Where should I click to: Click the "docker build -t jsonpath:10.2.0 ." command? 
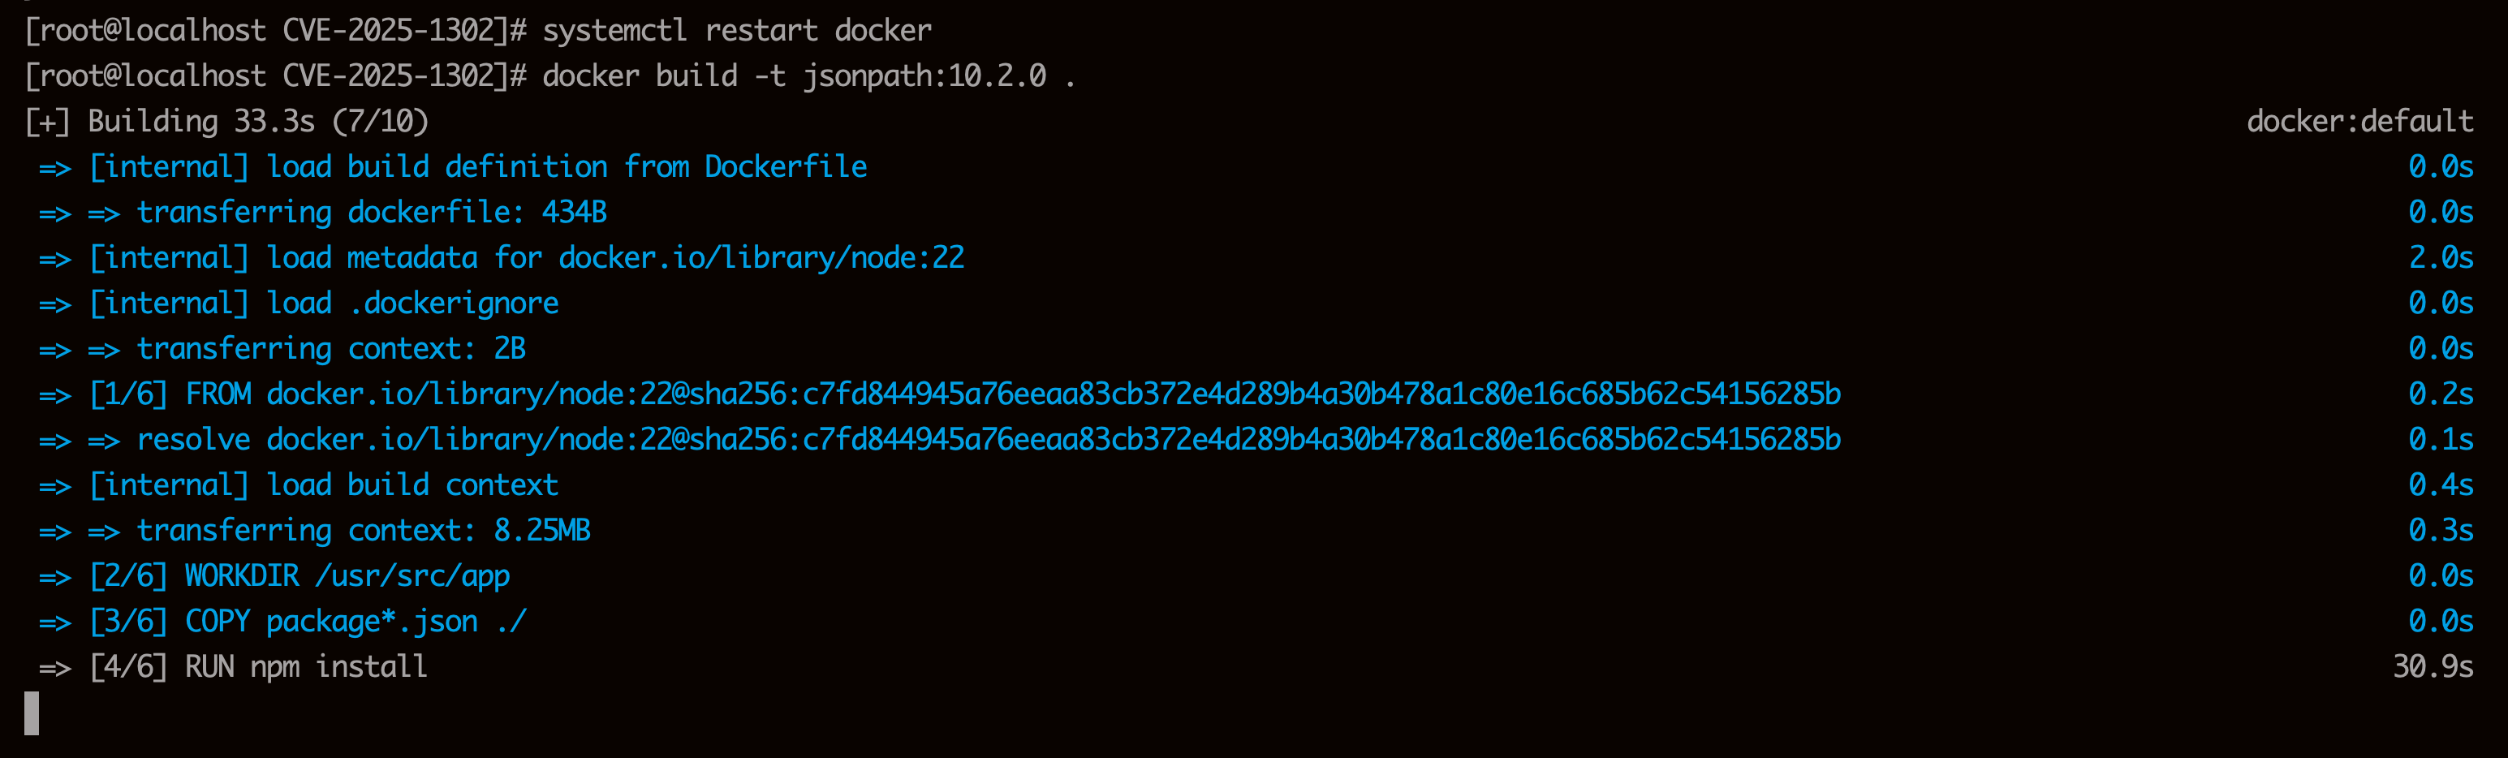[x=808, y=76]
